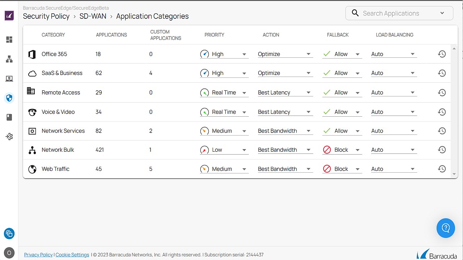Click the library book icon in the sidebar
463x260 pixels.
(9, 117)
